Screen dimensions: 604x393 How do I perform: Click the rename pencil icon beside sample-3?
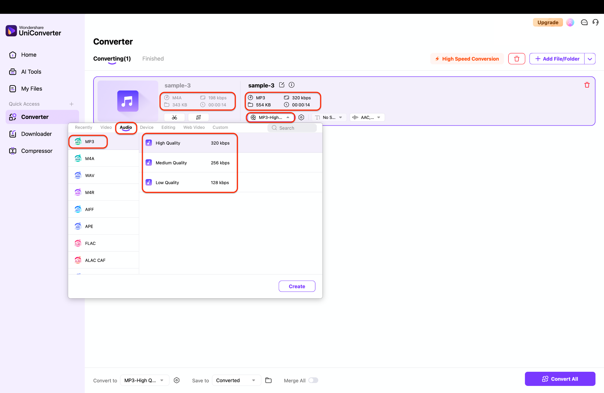click(282, 85)
